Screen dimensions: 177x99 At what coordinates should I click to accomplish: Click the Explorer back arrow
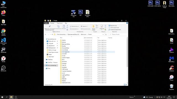point(45,34)
